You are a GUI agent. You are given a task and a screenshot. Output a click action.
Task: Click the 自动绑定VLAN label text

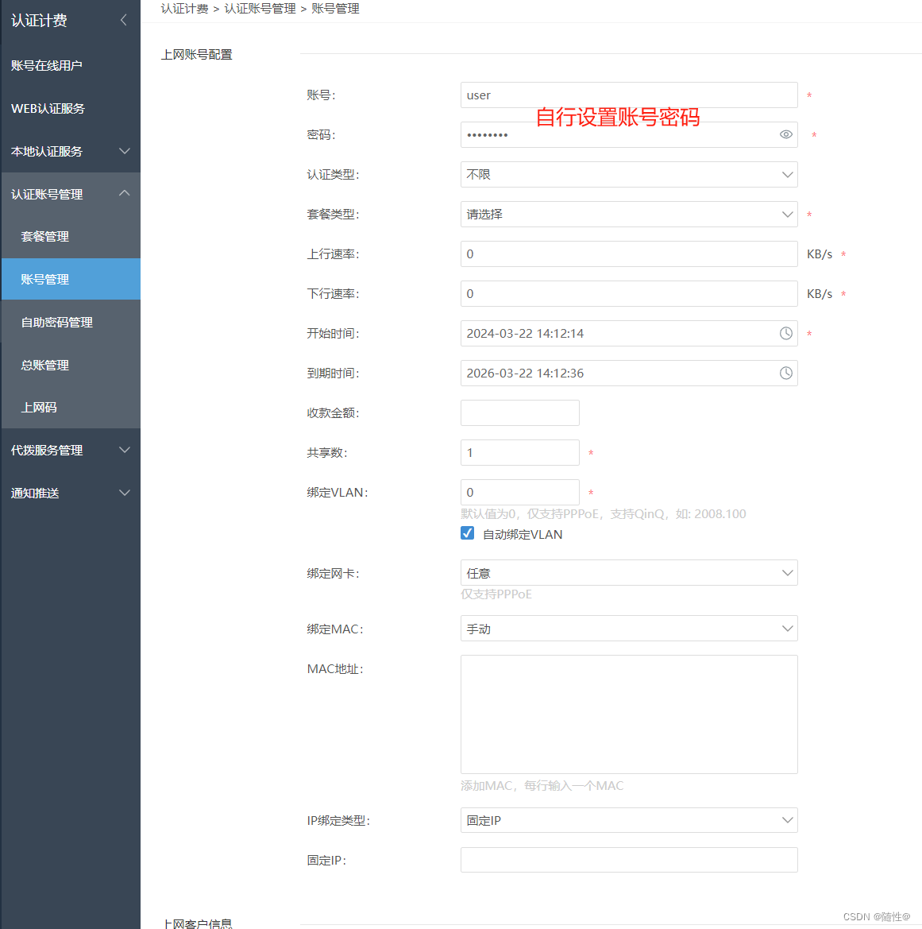point(523,534)
